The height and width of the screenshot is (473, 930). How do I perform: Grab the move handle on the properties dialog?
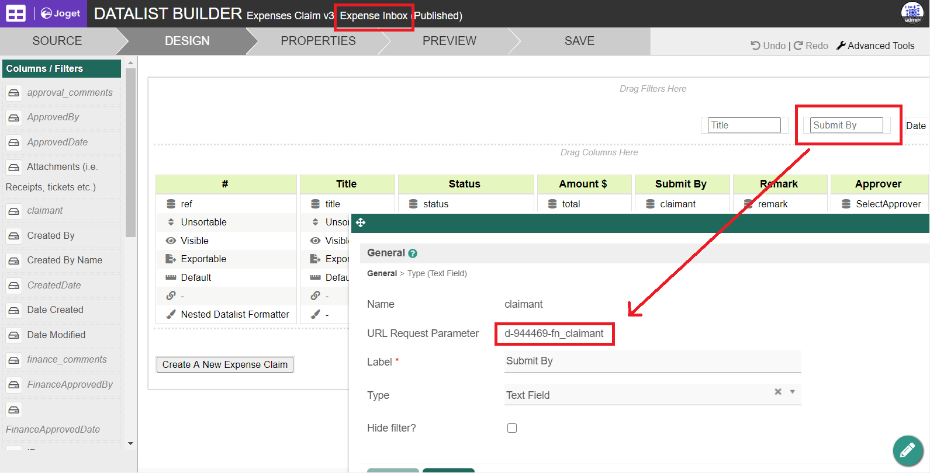point(361,222)
